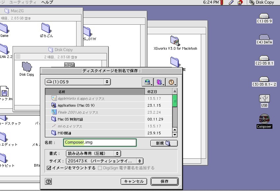
Task: Select the XGworks V3.0 for Macintosh folder
Action: coord(175,43)
